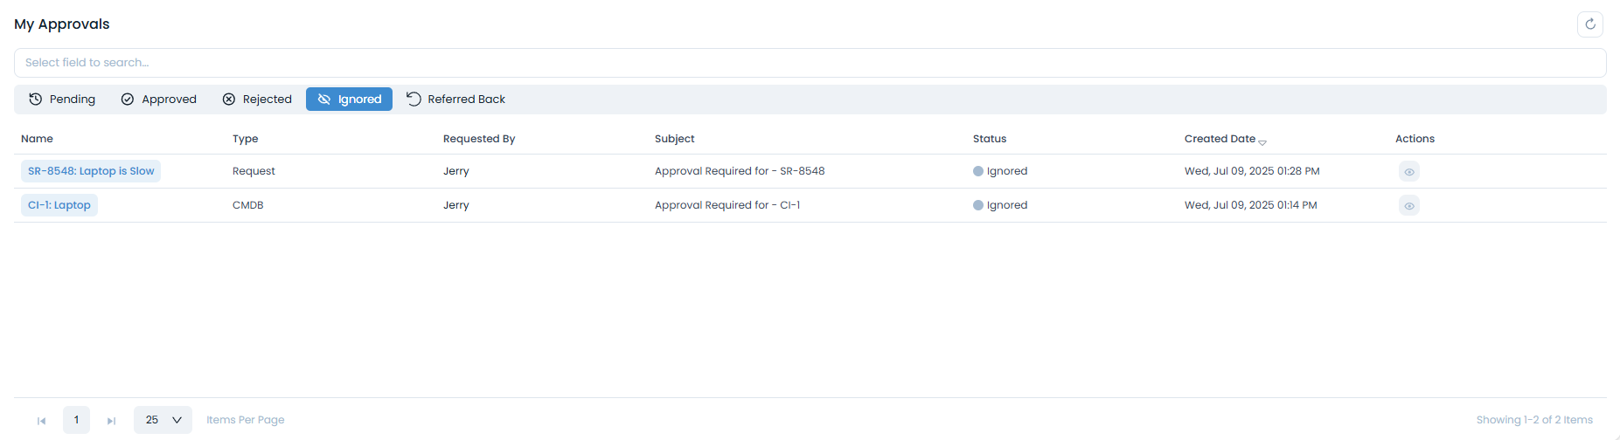
Task: Click the Name column header
Action: (x=37, y=139)
